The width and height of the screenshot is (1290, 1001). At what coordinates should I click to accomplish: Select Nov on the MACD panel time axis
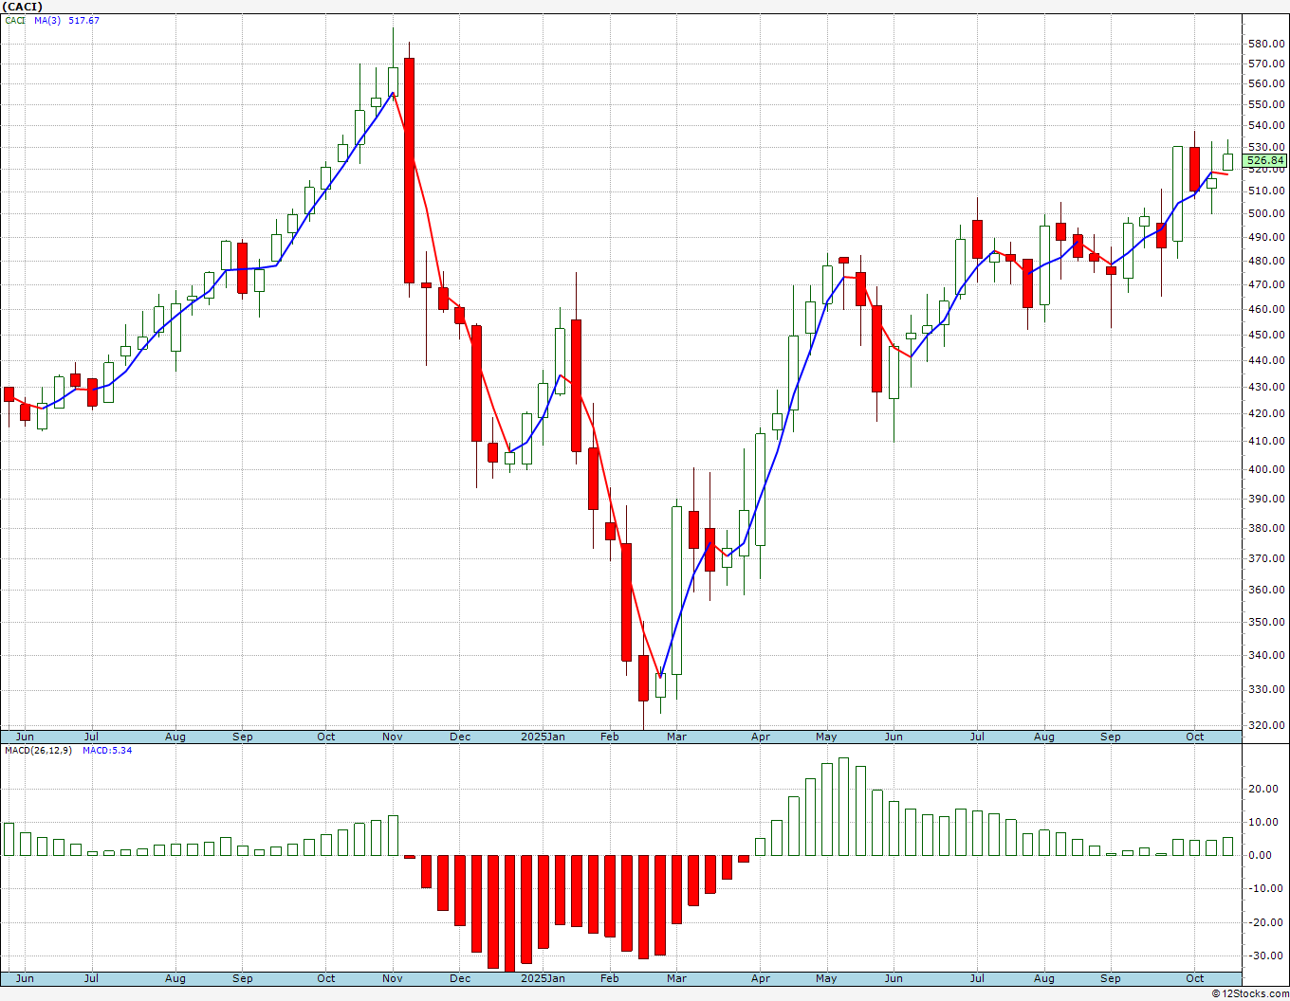click(393, 978)
